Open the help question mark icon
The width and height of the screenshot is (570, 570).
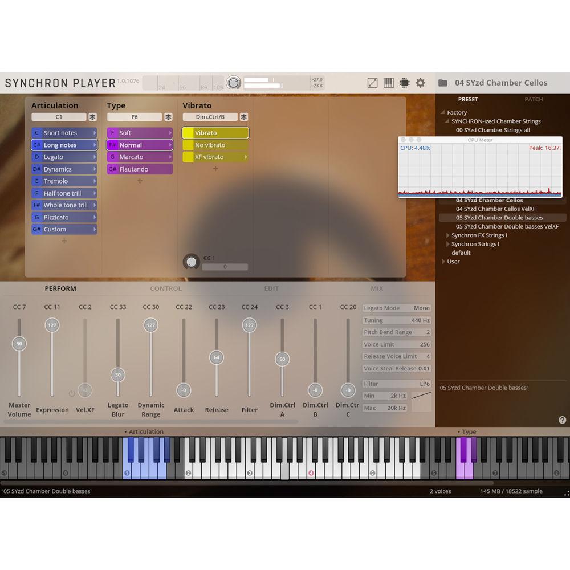pyautogui.click(x=562, y=420)
